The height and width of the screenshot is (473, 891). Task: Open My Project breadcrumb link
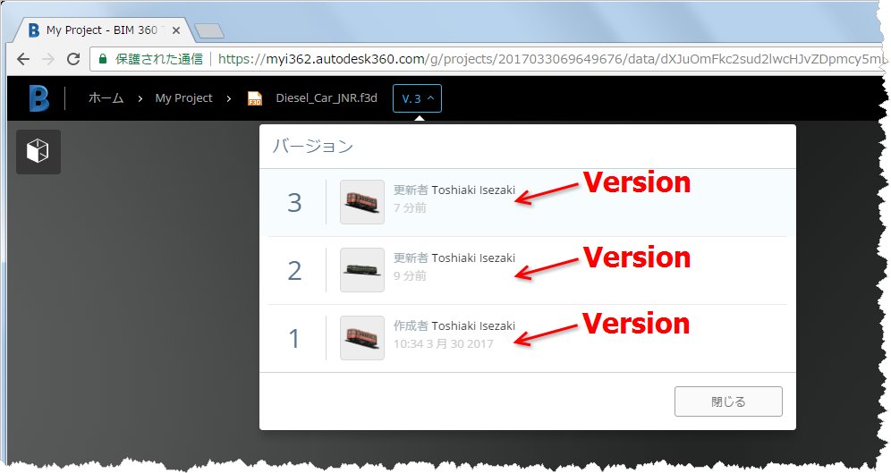pyautogui.click(x=183, y=98)
